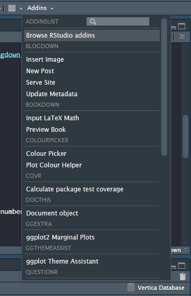Click the addins search field
The width and height of the screenshot is (191, 296).
[x=118, y=21]
